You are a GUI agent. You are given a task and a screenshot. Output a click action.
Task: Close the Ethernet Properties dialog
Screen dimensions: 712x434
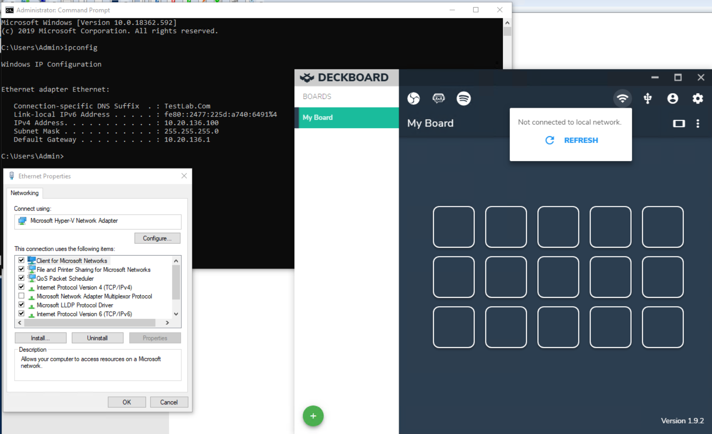[x=184, y=176]
